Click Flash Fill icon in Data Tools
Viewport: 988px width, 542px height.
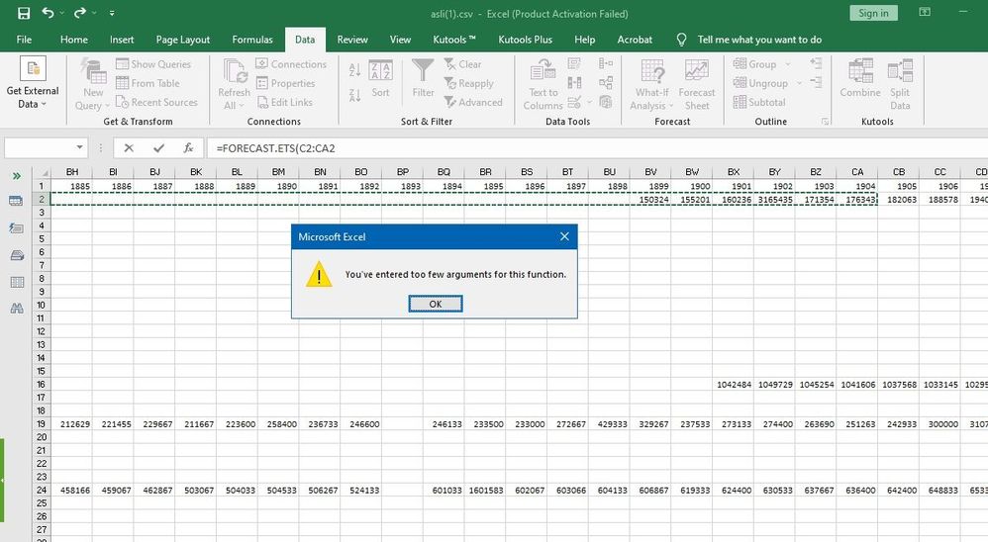pos(574,63)
